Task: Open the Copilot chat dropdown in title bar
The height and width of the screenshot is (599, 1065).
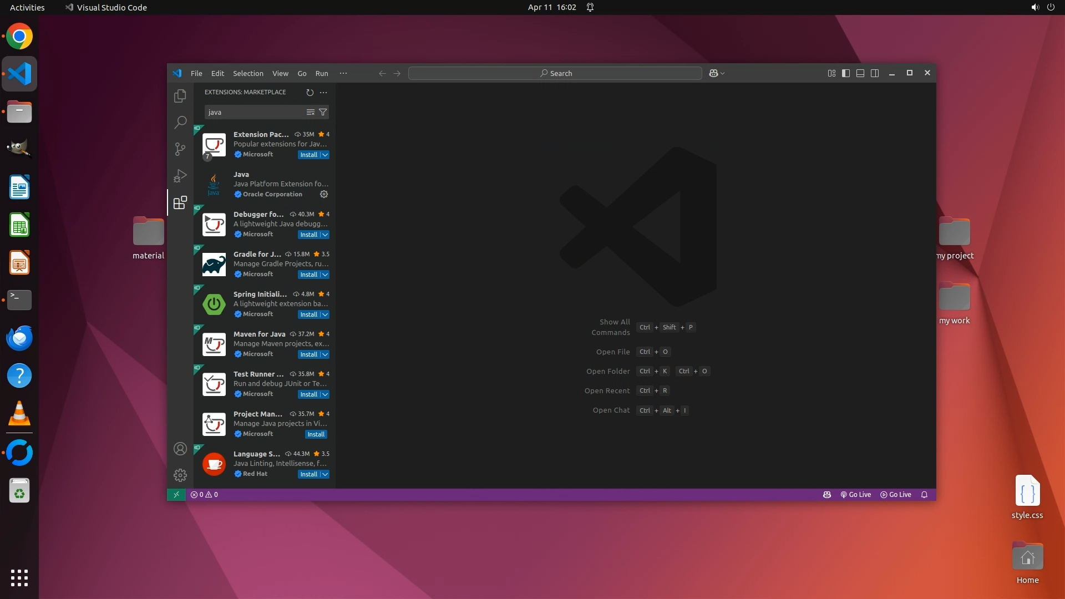Action: pos(722,73)
